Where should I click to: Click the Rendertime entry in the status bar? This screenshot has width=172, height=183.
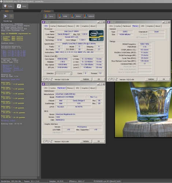[11, 181]
